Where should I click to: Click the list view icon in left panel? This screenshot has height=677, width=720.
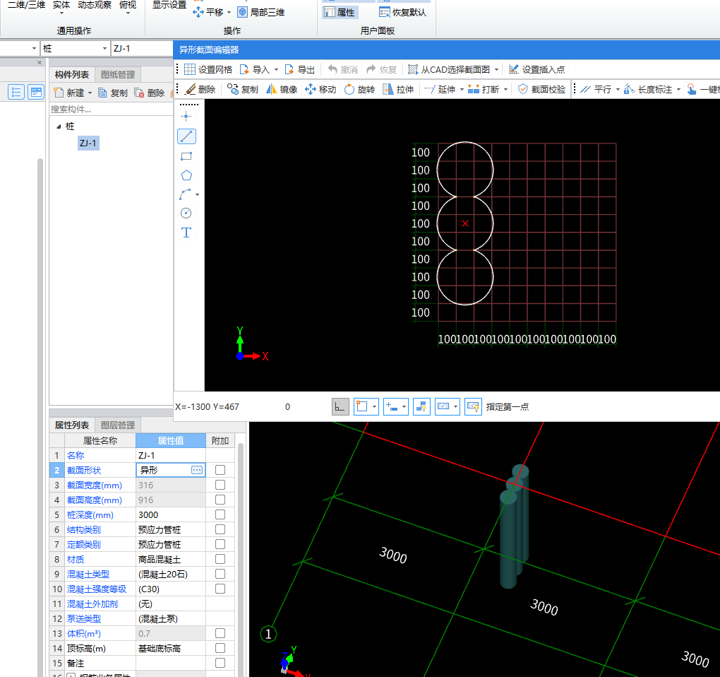[x=16, y=92]
